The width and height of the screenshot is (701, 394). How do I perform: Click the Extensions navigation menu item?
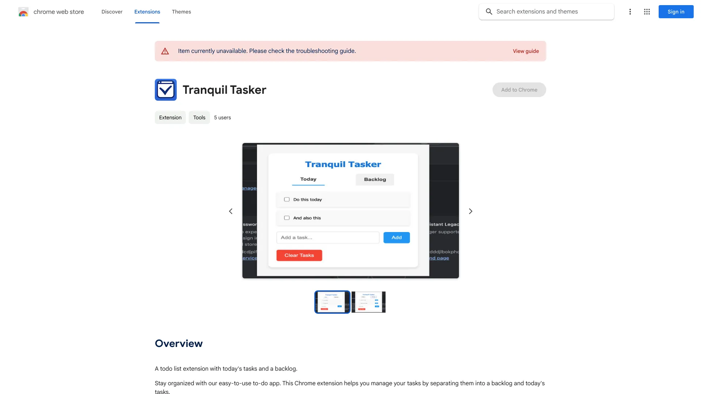coord(147,12)
